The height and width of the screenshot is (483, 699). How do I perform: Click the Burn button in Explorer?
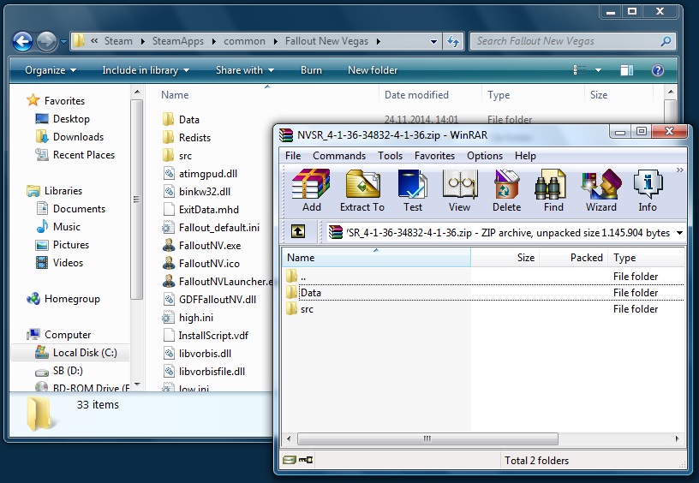(x=311, y=70)
